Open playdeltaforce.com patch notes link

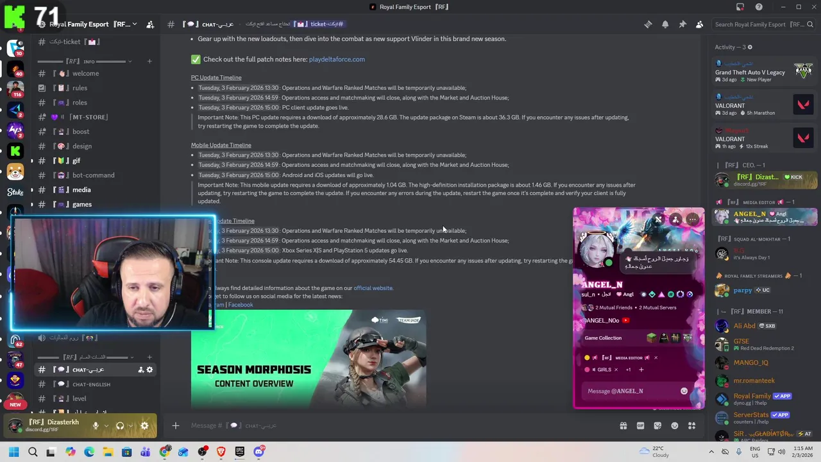[337, 59]
